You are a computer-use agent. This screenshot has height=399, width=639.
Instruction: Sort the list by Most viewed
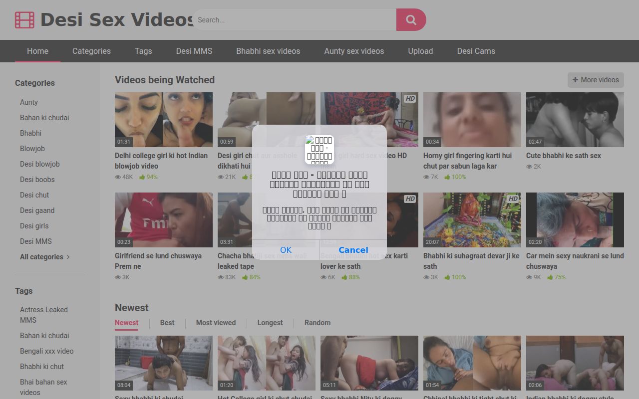(216, 323)
